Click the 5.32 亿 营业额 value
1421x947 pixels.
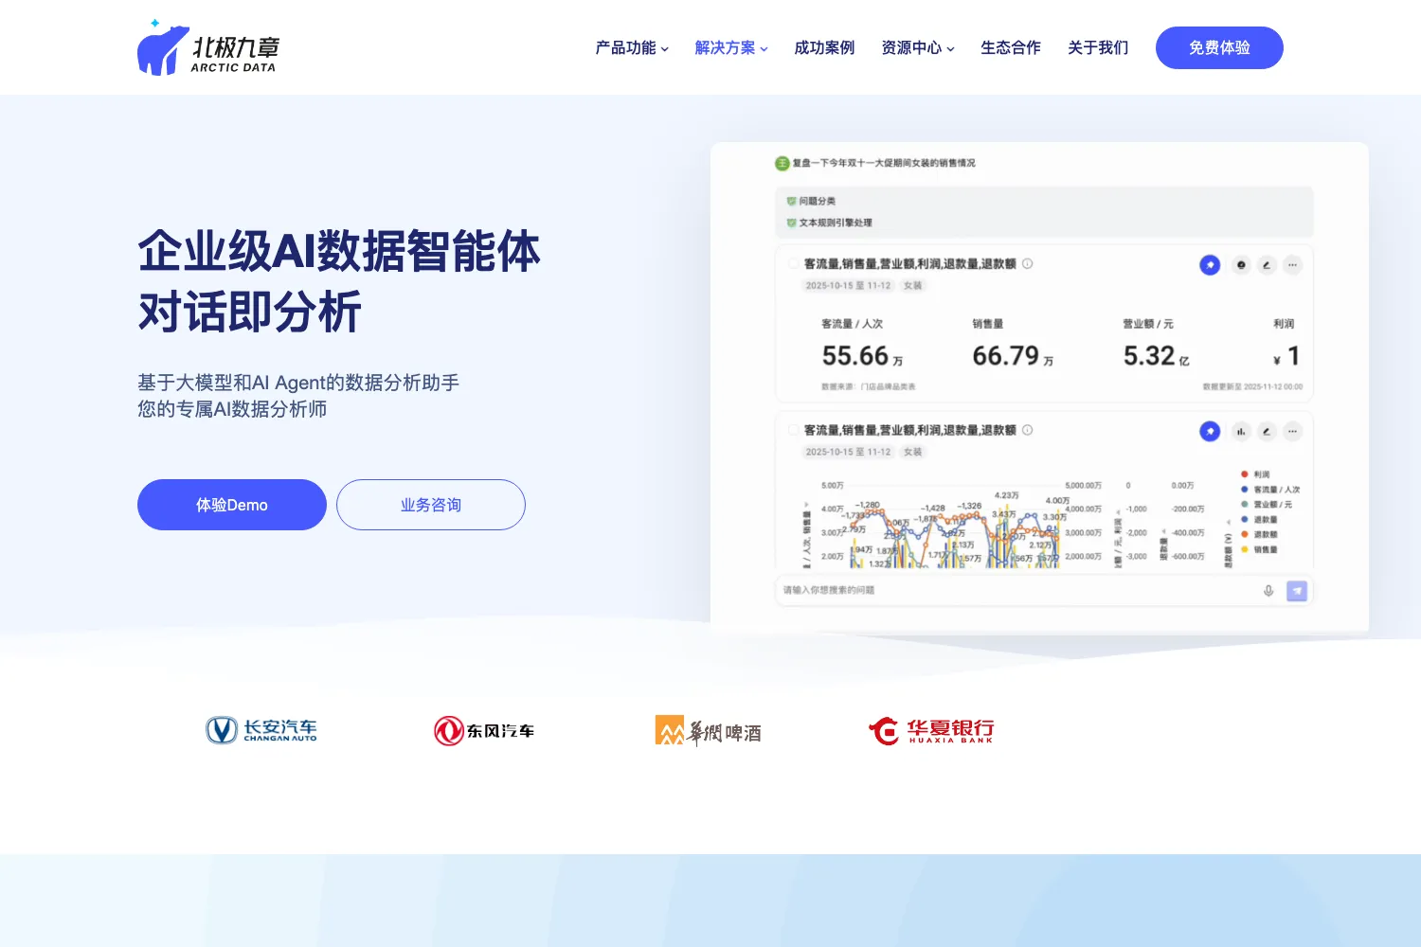[1156, 356]
